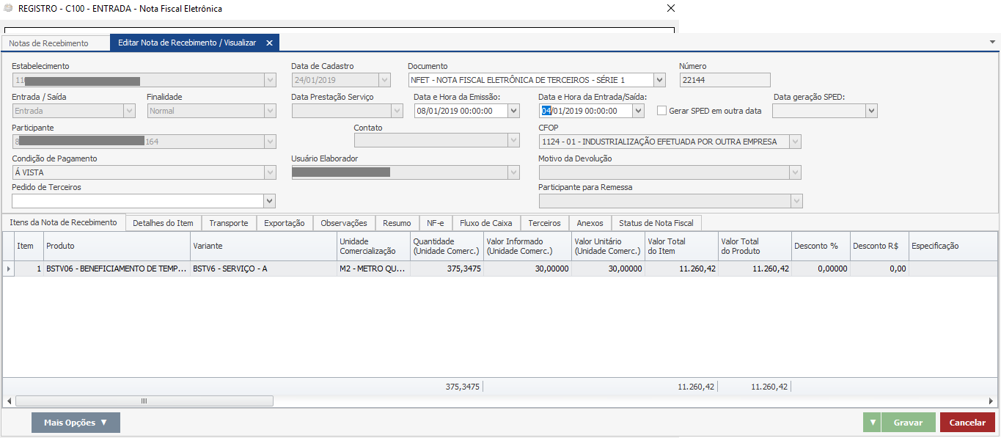Go to Notas de Recebimento tab

pos(48,43)
